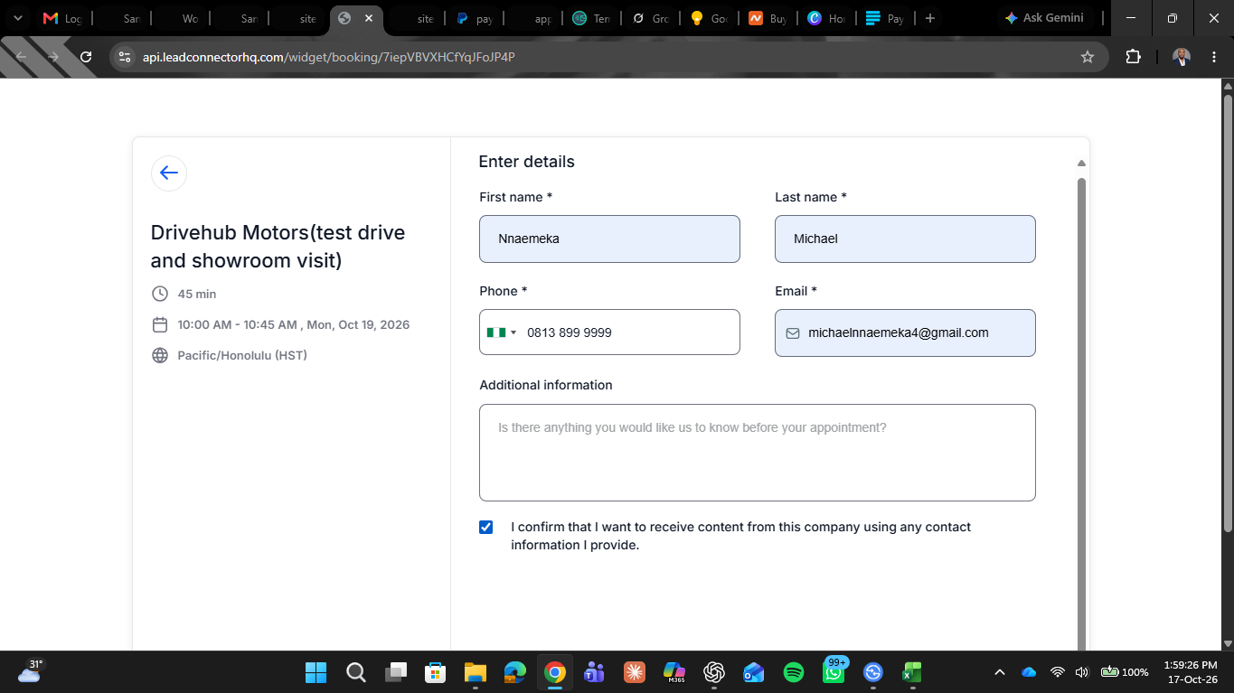The image size is (1234, 693).
Task: Open File Explorer from the taskbar
Action: click(x=476, y=672)
